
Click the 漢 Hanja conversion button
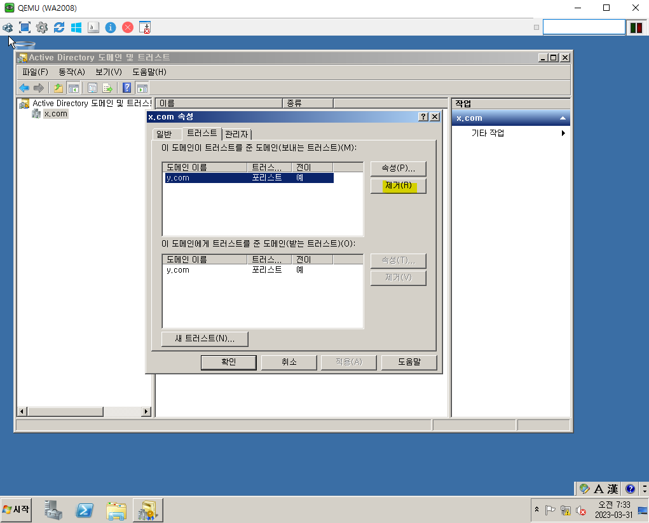(x=613, y=489)
